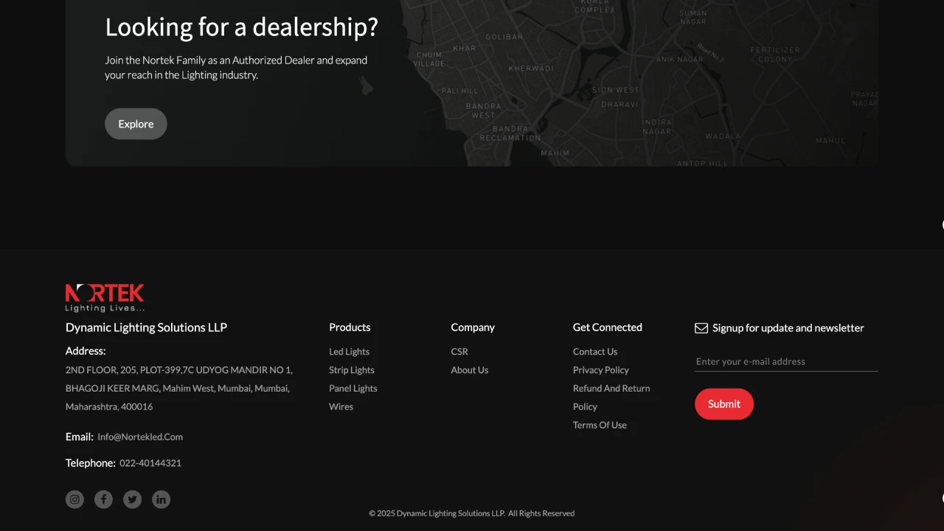Focus the e-mail address input field
Viewport: 944px width, 531px height.
pyautogui.click(x=785, y=361)
